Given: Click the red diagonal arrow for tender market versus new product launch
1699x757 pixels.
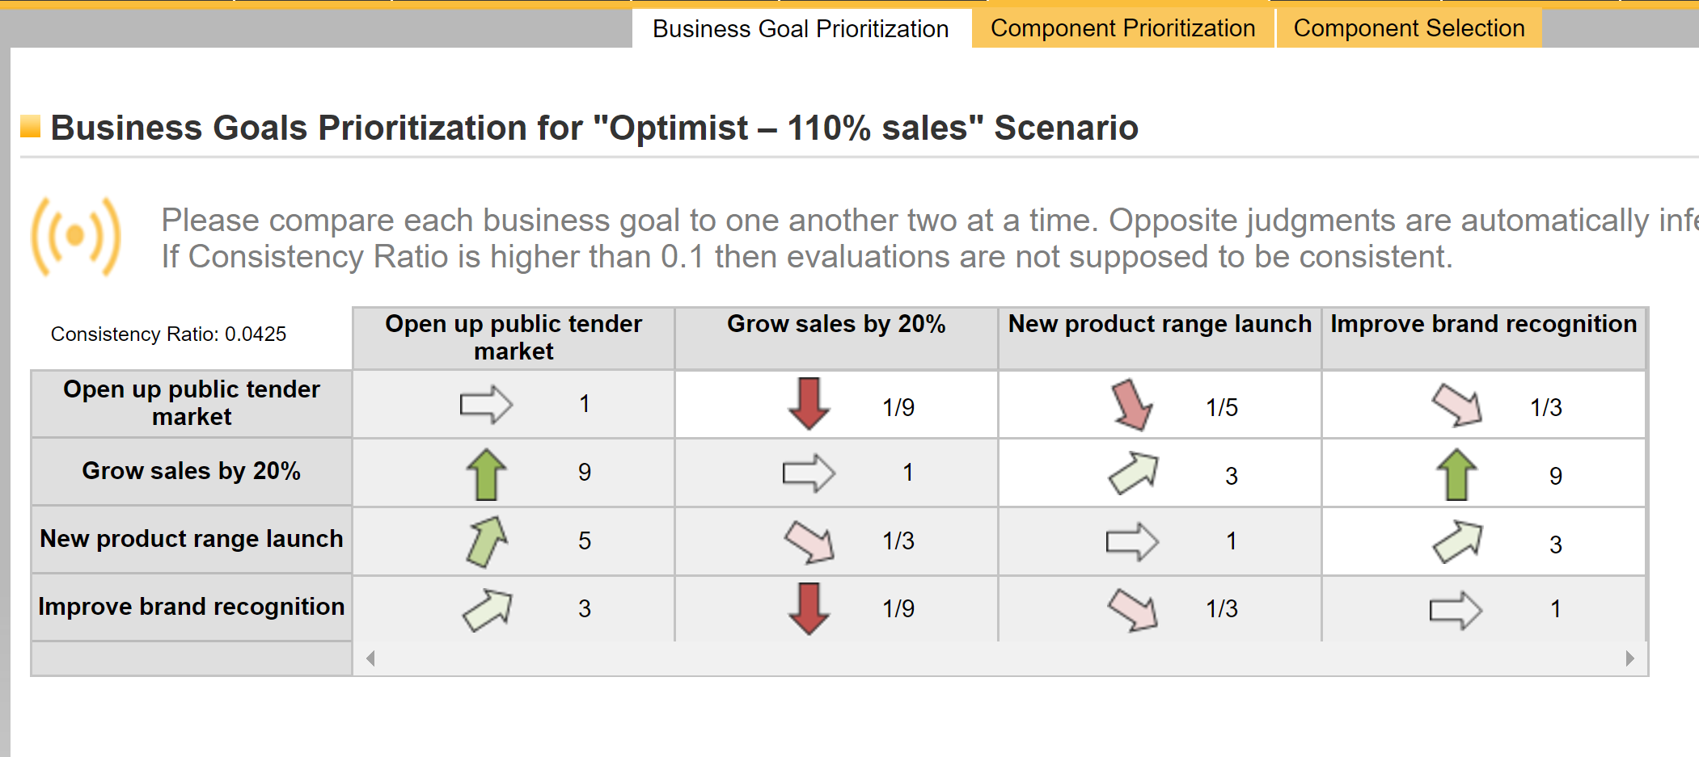Looking at the screenshot, I should [1133, 404].
